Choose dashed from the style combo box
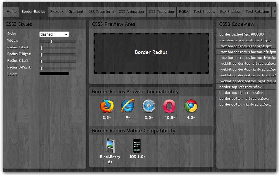279x175 pixels. tap(50, 34)
